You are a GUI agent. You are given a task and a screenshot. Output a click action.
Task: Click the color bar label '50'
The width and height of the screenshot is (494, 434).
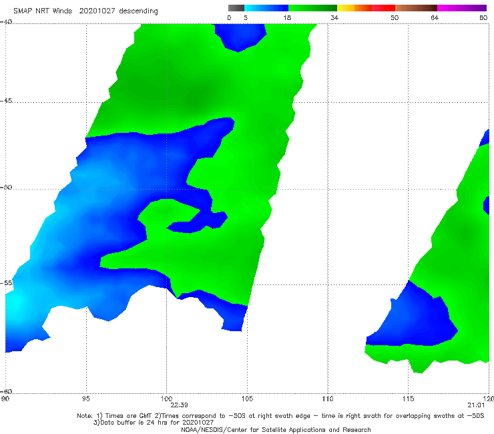(x=395, y=18)
